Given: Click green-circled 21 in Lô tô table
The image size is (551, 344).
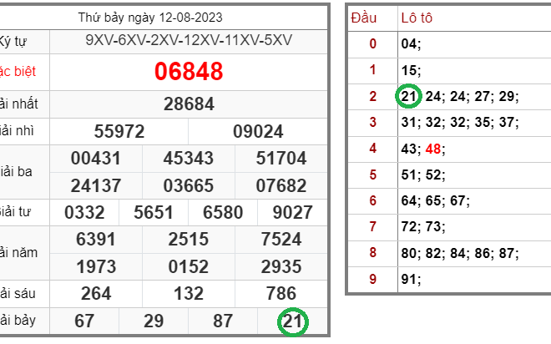Looking at the screenshot, I should click(409, 96).
